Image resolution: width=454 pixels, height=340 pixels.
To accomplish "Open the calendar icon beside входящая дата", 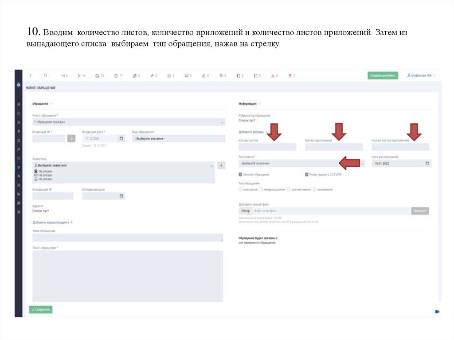I will click(121, 138).
